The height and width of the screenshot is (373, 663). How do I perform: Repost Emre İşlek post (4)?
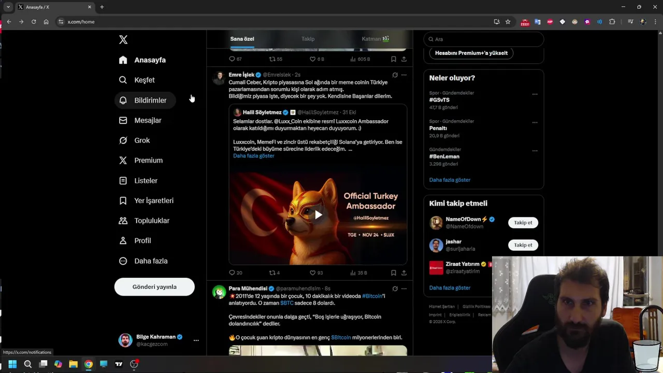[274, 272]
